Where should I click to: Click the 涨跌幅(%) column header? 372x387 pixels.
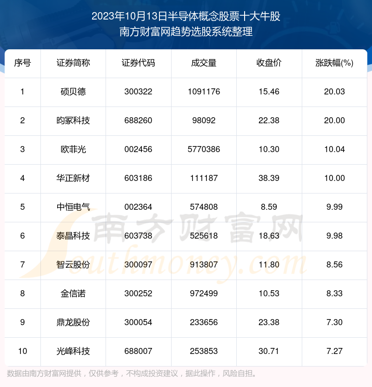pos(334,63)
